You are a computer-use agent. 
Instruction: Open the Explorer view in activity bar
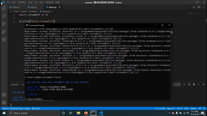tap(4, 8)
